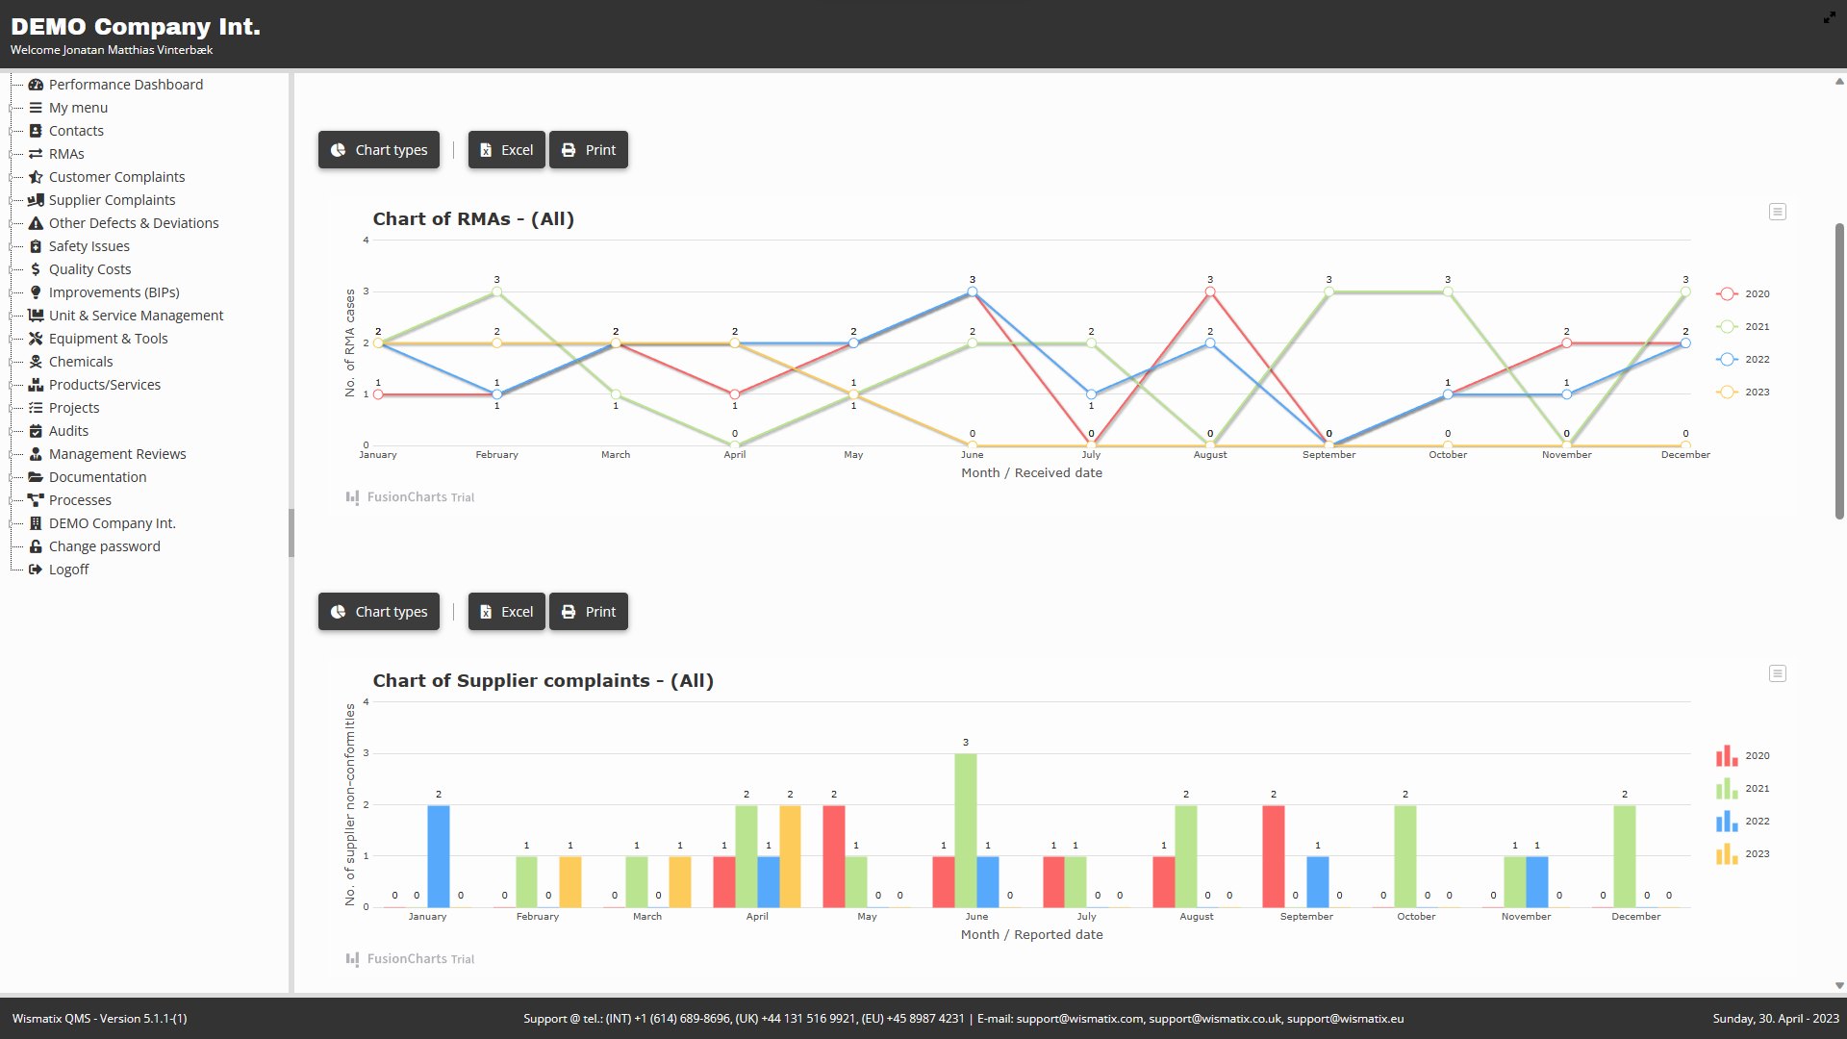The height and width of the screenshot is (1039, 1847).
Task: Click the Quality Costs icon
Action: (x=35, y=269)
